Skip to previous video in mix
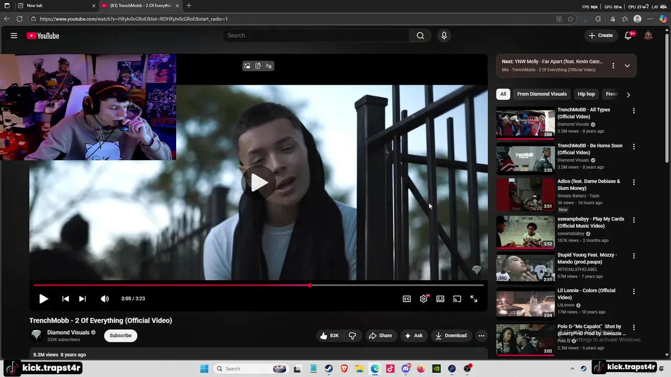 pyautogui.click(x=66, y=298)
